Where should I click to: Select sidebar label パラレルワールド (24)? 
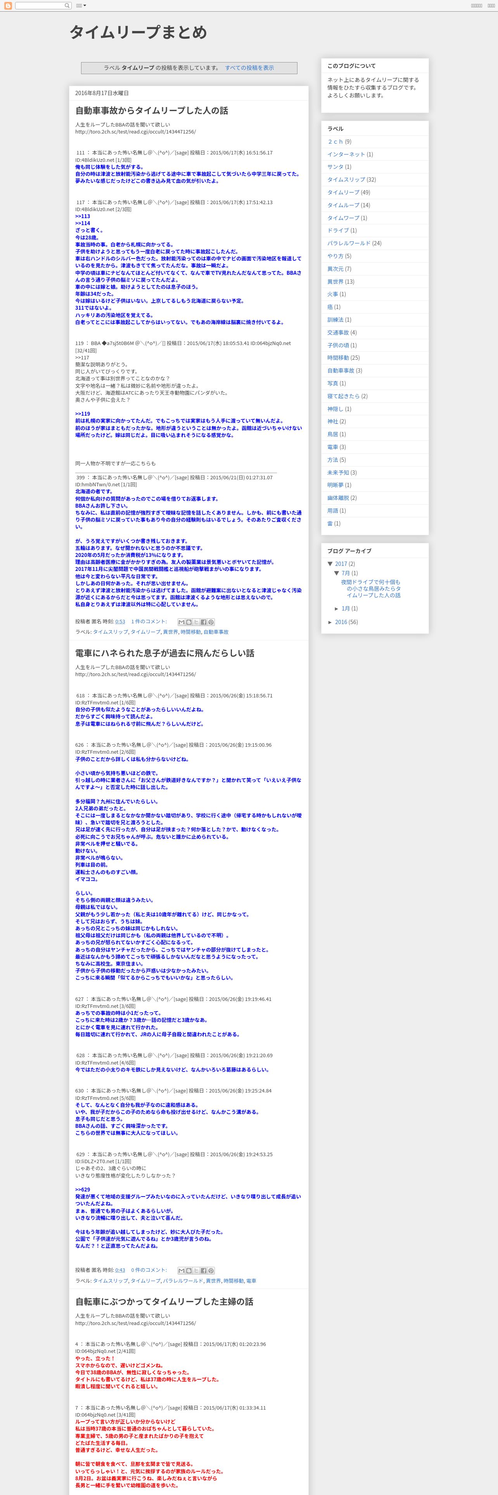(x=348, y=243)
